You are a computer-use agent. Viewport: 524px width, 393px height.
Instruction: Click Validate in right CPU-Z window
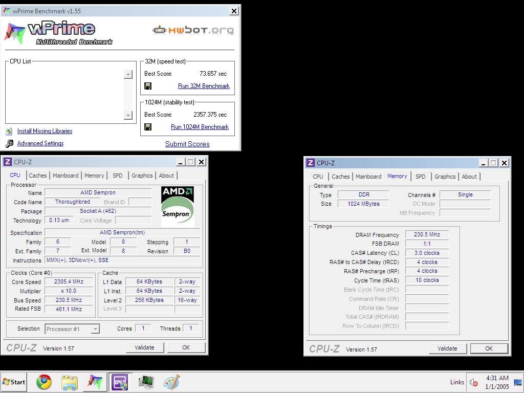447,348
